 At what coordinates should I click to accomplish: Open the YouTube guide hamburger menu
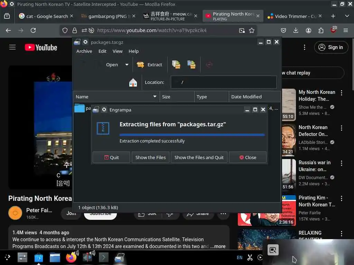[x=12, y=47]
